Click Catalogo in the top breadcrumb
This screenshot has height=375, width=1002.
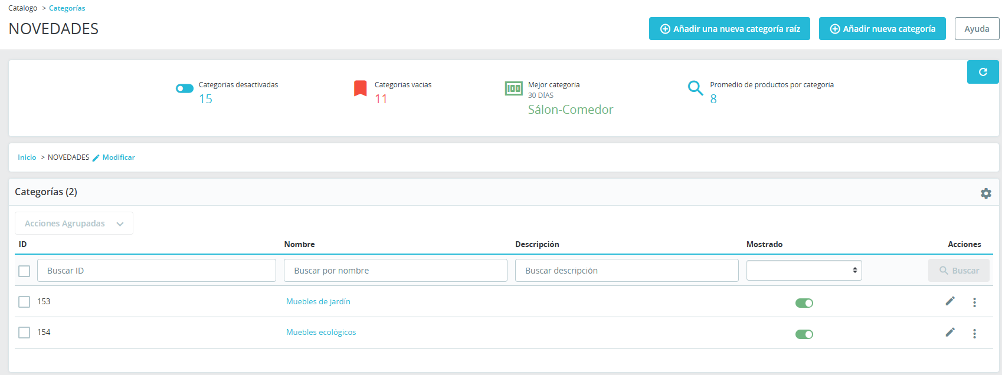(x=22, y=8)
